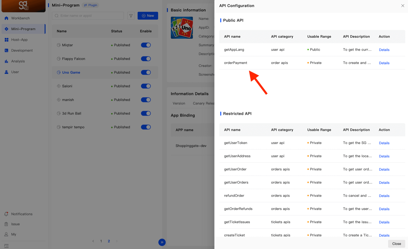Click the filter funnel icon
Viewport: 408px width, 249px height.
[131, 16]
